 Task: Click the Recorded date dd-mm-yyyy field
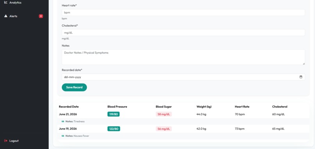tap(183, 77)
